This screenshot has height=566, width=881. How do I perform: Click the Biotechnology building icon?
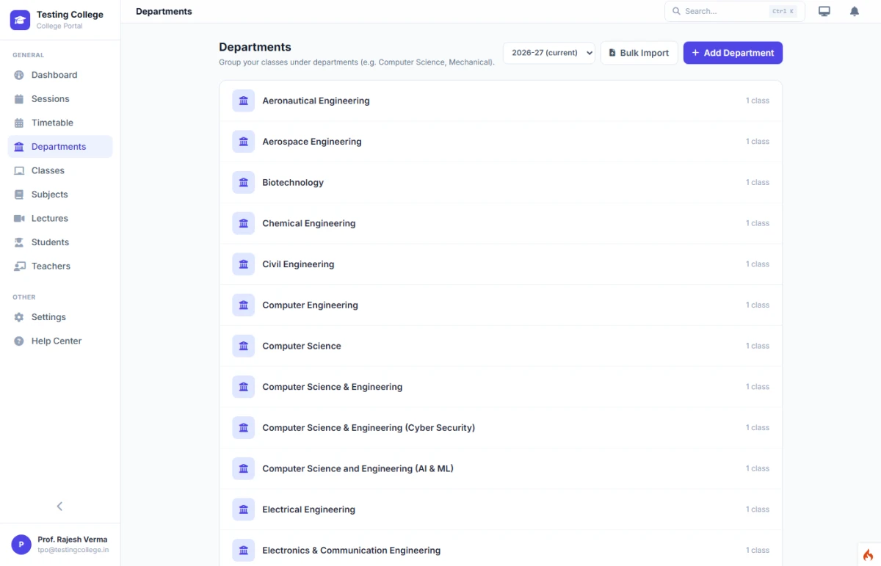pyautogui.click(x=244, y=182)
